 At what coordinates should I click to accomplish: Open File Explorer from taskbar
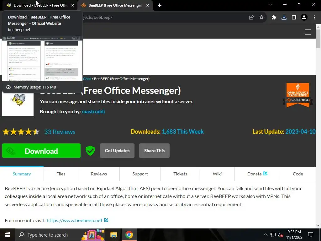tap(113, 235)
